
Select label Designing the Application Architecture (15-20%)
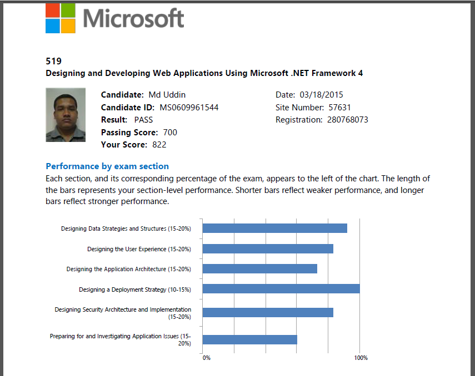[129, 269]
